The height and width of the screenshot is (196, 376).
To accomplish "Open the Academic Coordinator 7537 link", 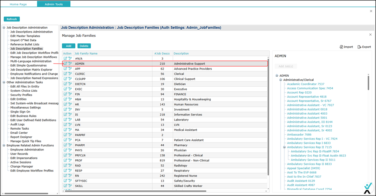I will (305, 84).
